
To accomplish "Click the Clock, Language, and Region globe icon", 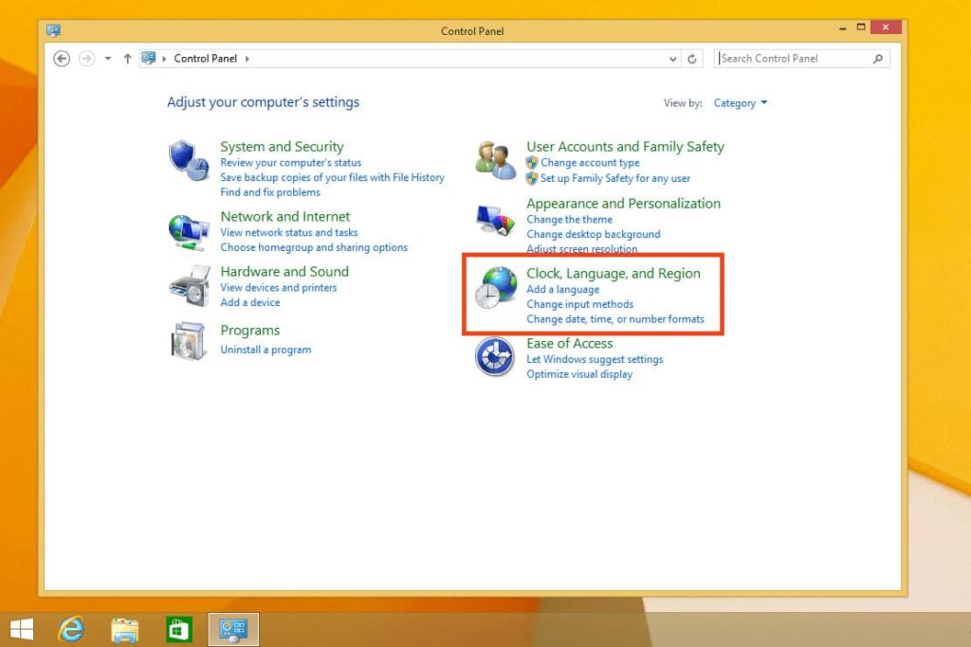I will (495, 288).
